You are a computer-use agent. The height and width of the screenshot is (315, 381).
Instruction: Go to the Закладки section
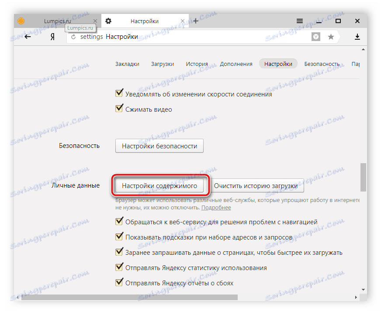[x=127, y=64]
